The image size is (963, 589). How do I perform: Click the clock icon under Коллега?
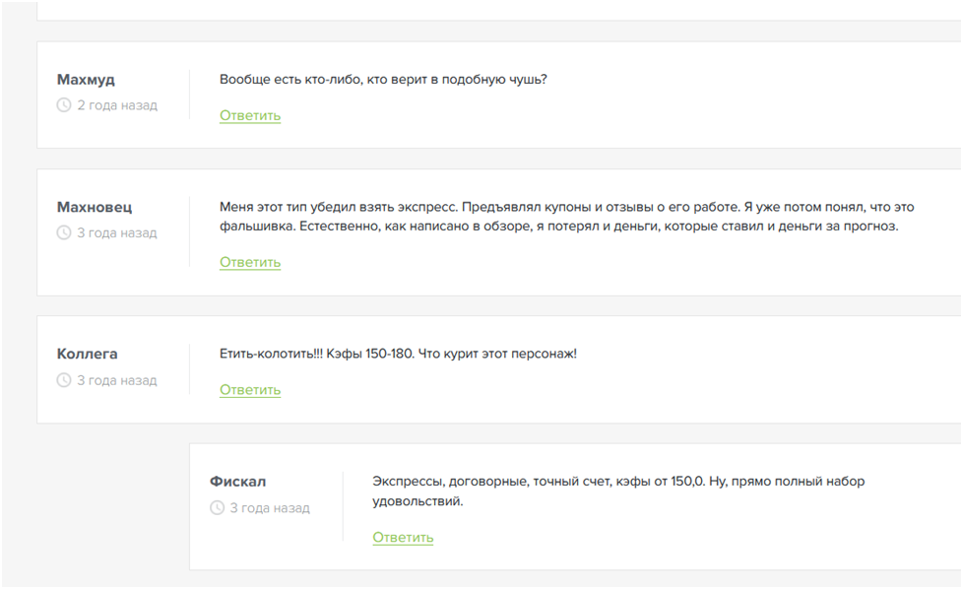[64, 381]
